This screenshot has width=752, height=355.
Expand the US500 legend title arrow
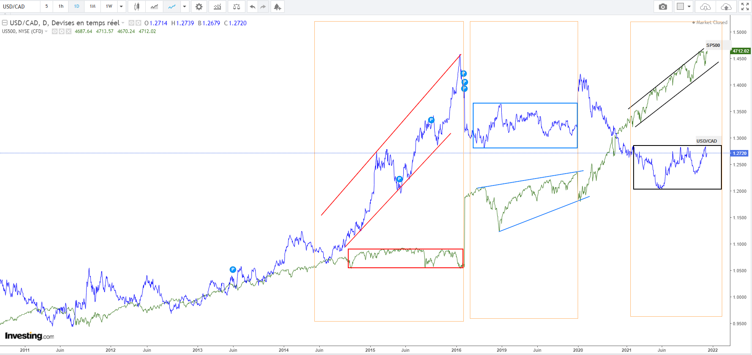pos(46,31)
